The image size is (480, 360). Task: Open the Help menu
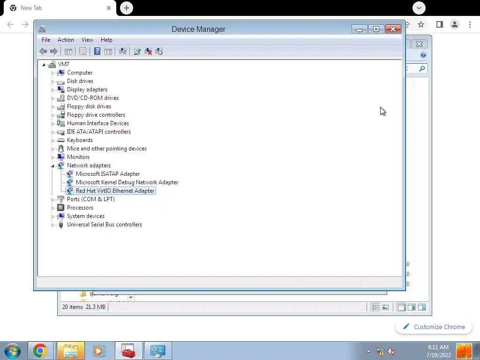(106, 40)
